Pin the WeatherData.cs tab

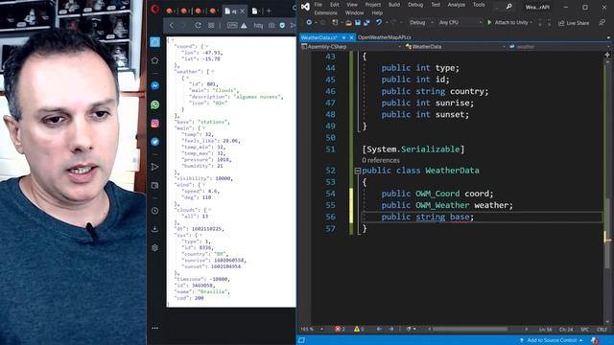pos(343,37)
